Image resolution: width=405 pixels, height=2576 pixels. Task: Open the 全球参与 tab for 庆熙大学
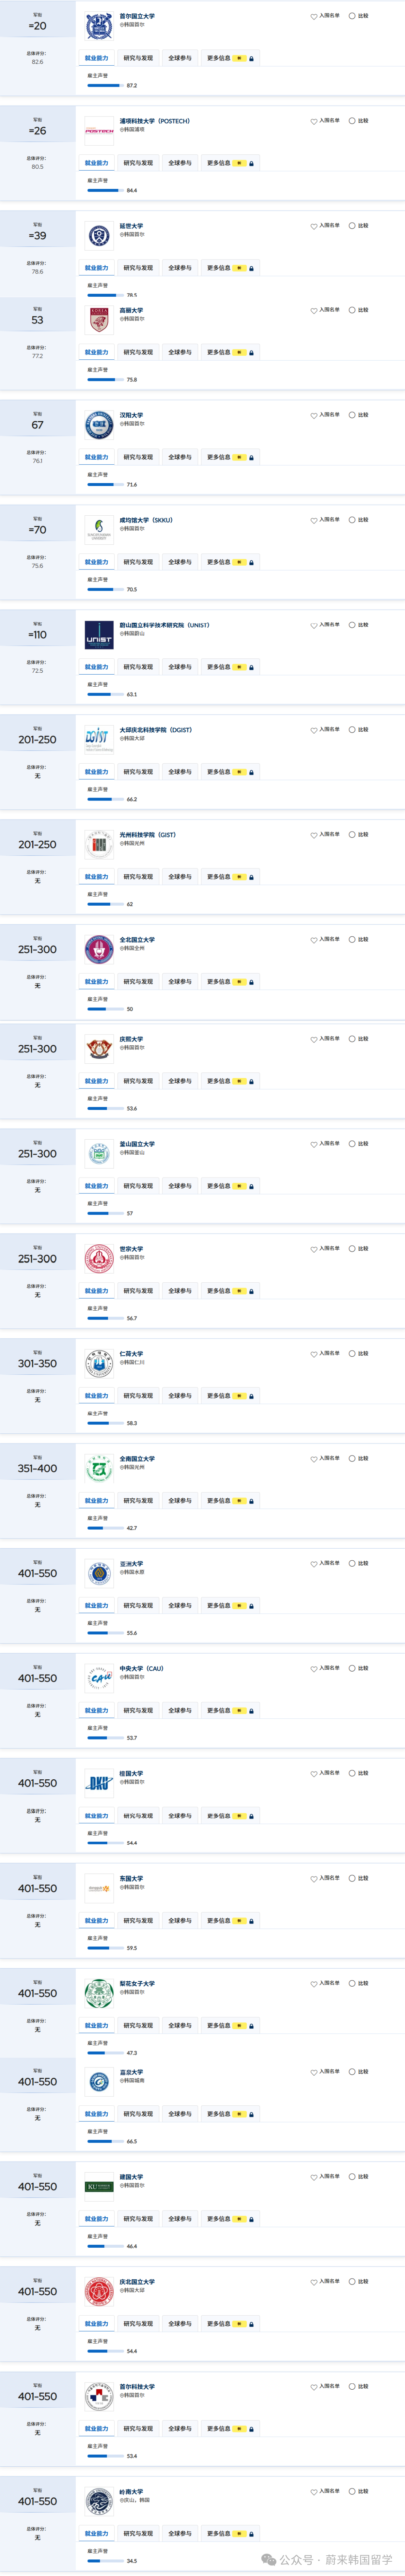[180, 1081]
